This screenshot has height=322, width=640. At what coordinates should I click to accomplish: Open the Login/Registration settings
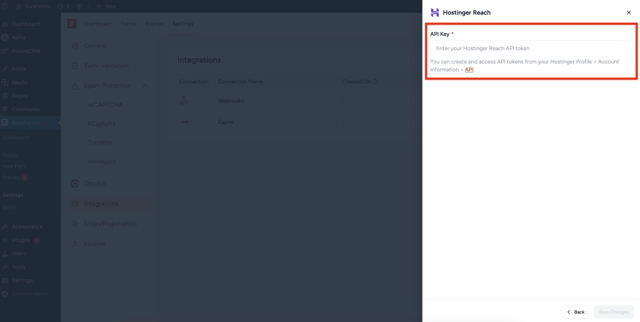[x=110, y=224]
